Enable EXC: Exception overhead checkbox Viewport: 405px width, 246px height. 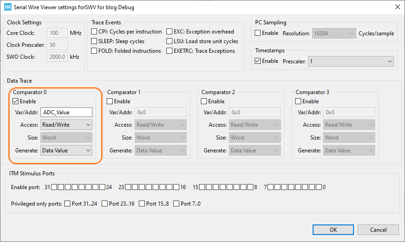pos(170,32)
